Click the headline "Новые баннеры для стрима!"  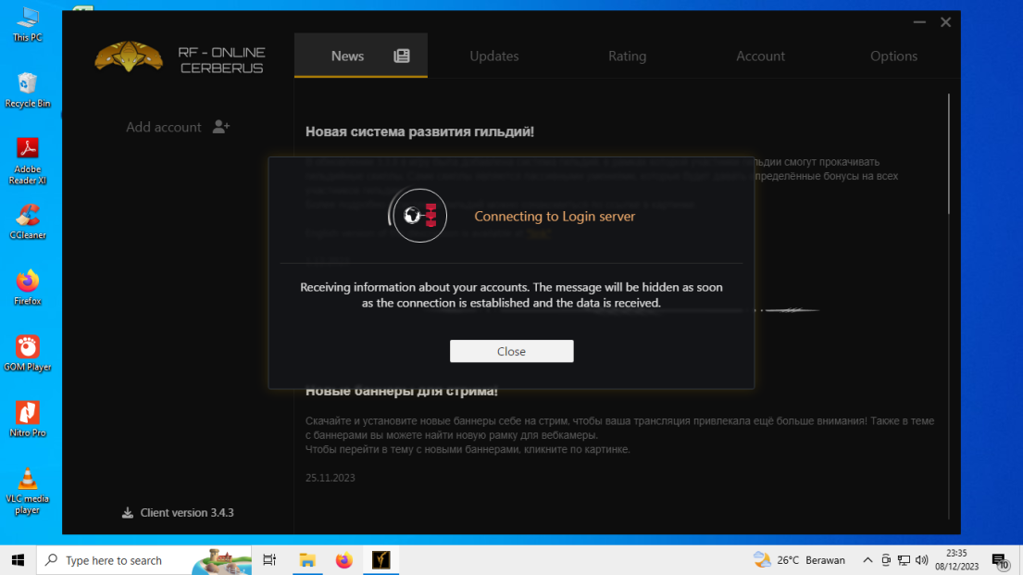401,391
